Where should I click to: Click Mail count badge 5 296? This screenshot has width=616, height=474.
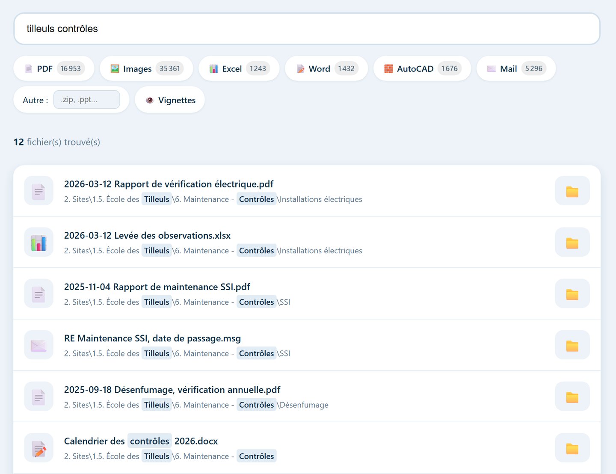pos(533,68)
